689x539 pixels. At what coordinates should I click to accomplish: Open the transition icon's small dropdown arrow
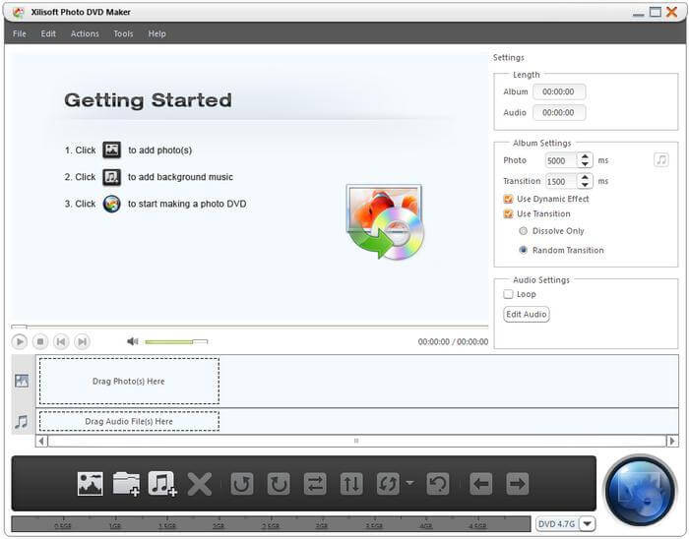coord(409,483)
